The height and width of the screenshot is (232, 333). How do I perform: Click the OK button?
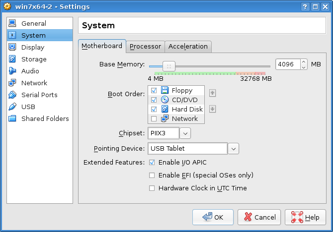point(213,217)
